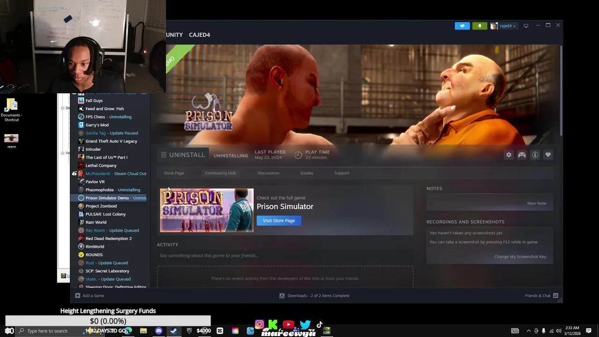This screenshot has height=337, width=599.
Task: Switch to Big Picture mode icon
Action: pyautogui.click(x=526, y=26)
